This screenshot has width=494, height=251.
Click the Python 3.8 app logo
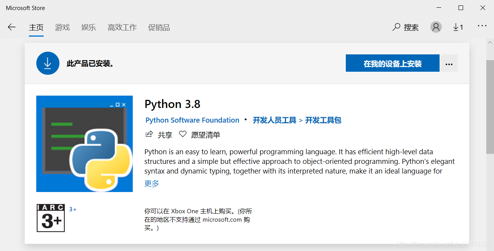click(x=85, y=144)
